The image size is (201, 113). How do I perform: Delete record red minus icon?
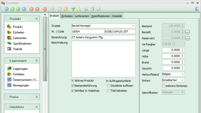click(45, 9)
